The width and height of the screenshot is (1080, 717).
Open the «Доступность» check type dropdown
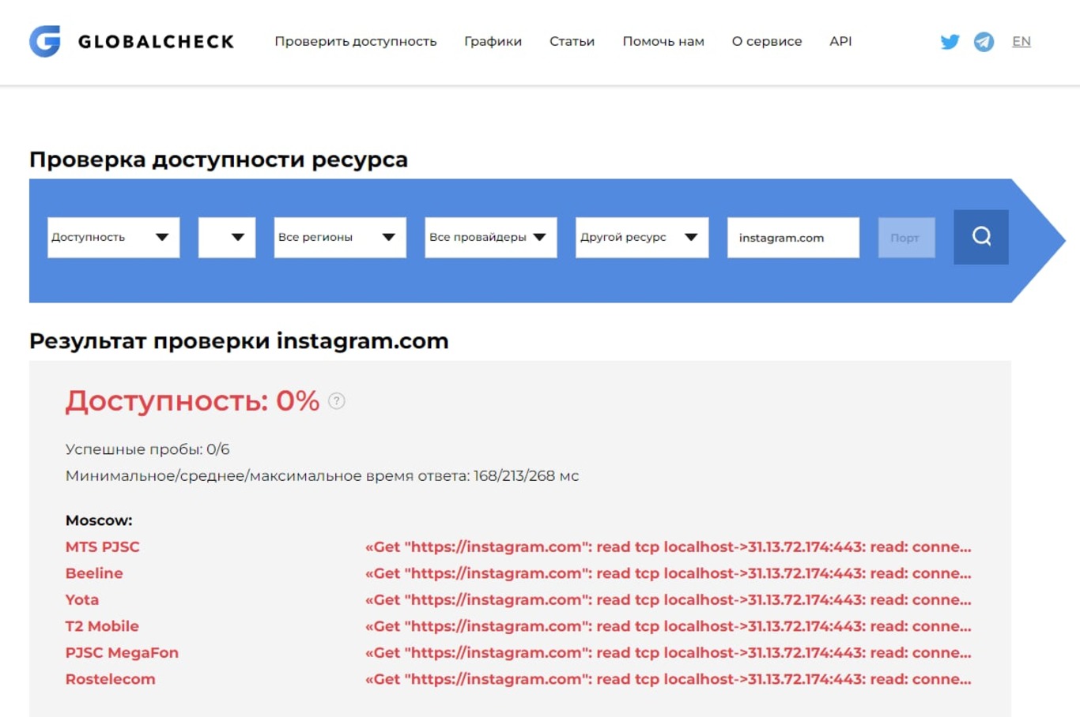[112, 237]
